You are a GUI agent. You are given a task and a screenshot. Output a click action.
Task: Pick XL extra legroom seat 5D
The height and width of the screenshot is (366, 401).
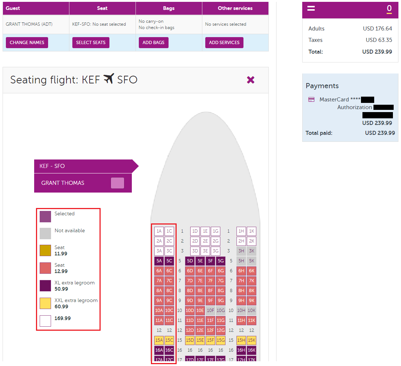[190, 261]
